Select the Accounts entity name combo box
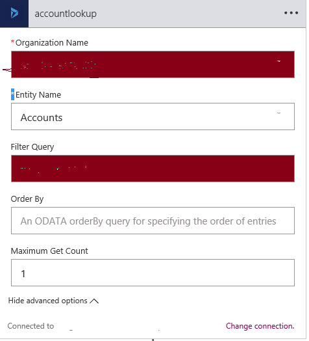 coord(153,116)
